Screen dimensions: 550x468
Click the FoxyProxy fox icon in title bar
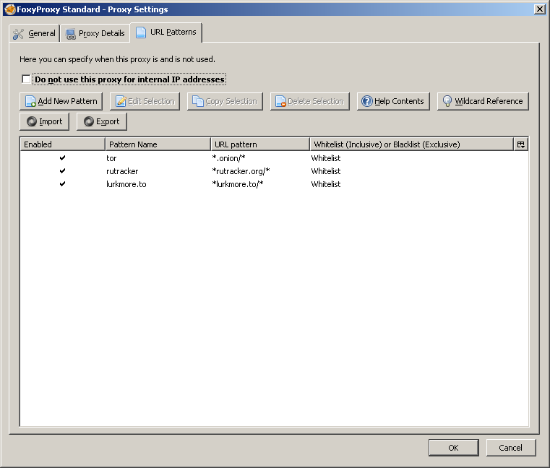9,9
